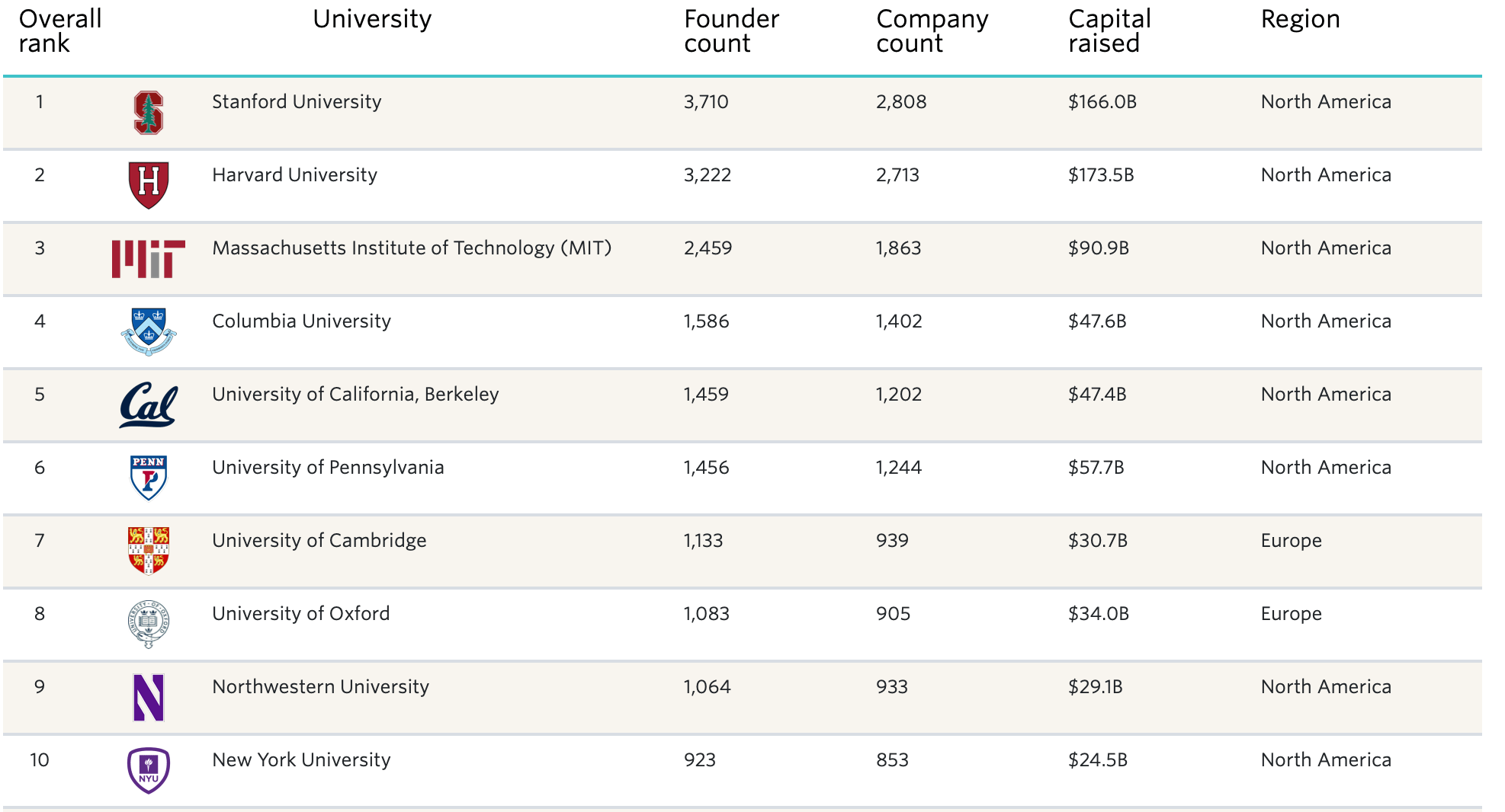Click the University of Oxford seal

(x=149, y=624)
